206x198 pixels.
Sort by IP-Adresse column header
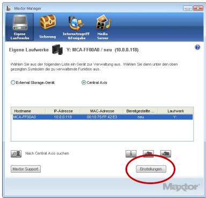[x=63, y=111]
